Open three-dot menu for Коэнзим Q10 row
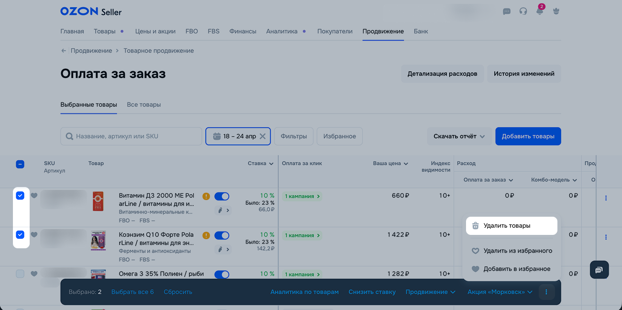Screen dimensions: 622x310 [x=606, y=237]
